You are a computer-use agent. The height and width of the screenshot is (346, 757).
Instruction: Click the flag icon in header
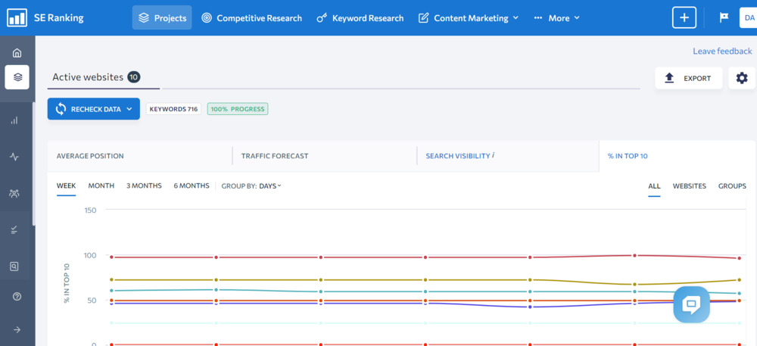pyautogui.click(x=724, y=18)
